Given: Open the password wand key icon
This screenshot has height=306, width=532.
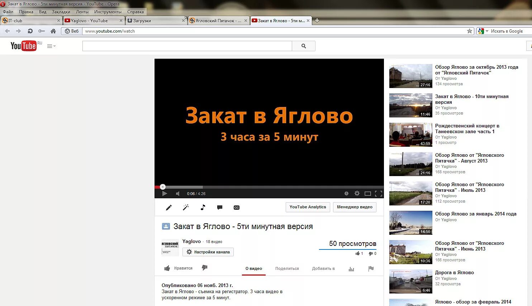Looking at the screenshot, I should coord(42,31).
